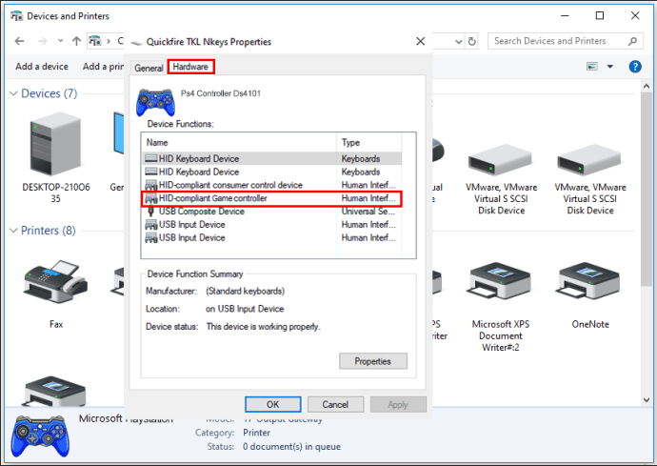The image size is (657, 466).
Task: Click the blue Help question mark icon
Action: (634, 67)
